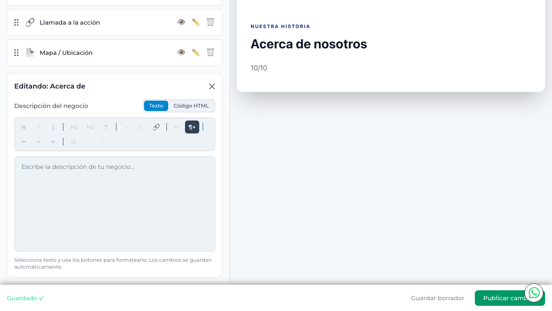
Task: Click the Mapa / Ubicación row label
Action: point(66,53)
